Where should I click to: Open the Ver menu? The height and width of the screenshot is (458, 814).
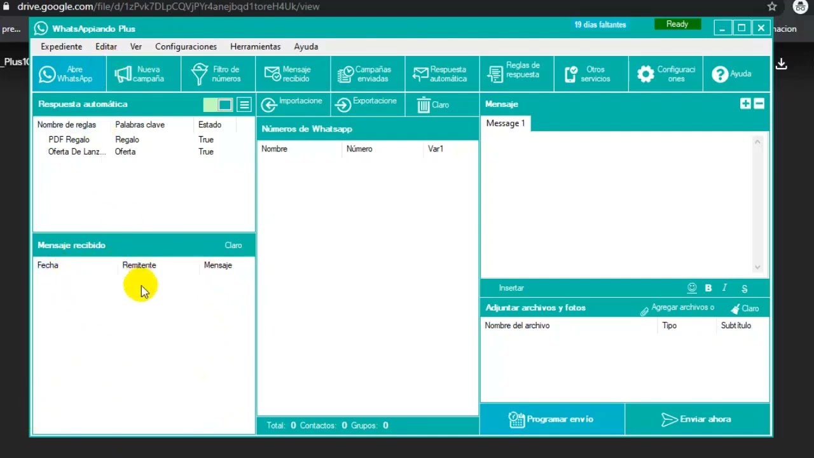pyautogui.click(x=136, y=46)
